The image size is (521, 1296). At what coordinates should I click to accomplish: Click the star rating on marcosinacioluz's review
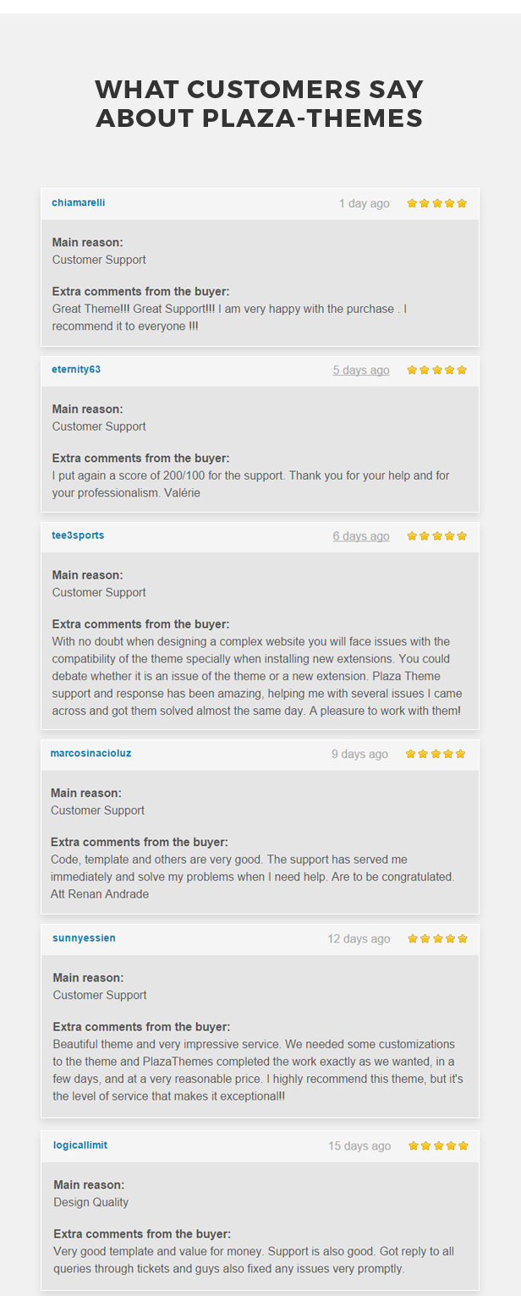[436, 753]
